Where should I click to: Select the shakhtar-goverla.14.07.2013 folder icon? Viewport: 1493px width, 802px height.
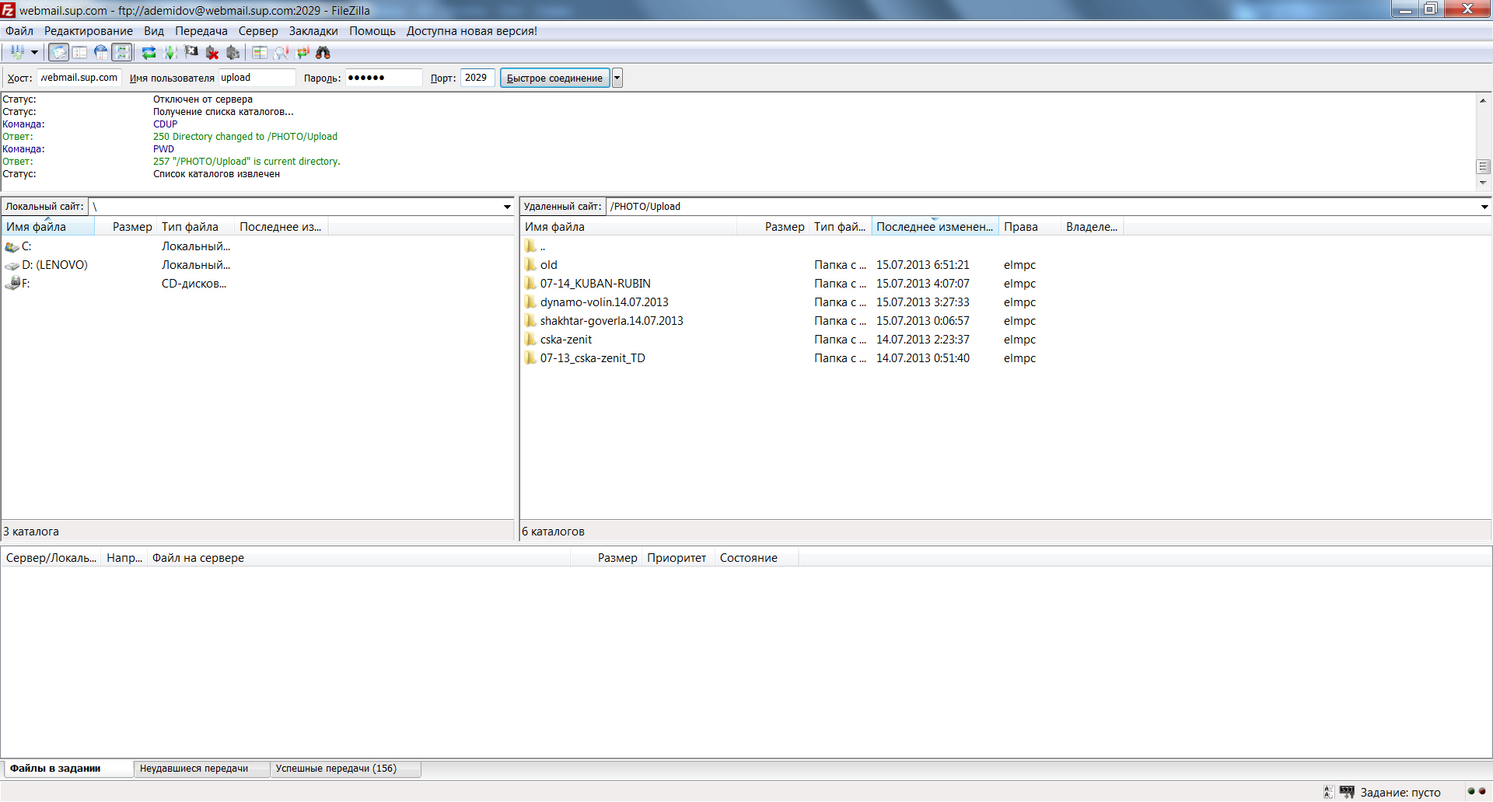pos(530,321)
